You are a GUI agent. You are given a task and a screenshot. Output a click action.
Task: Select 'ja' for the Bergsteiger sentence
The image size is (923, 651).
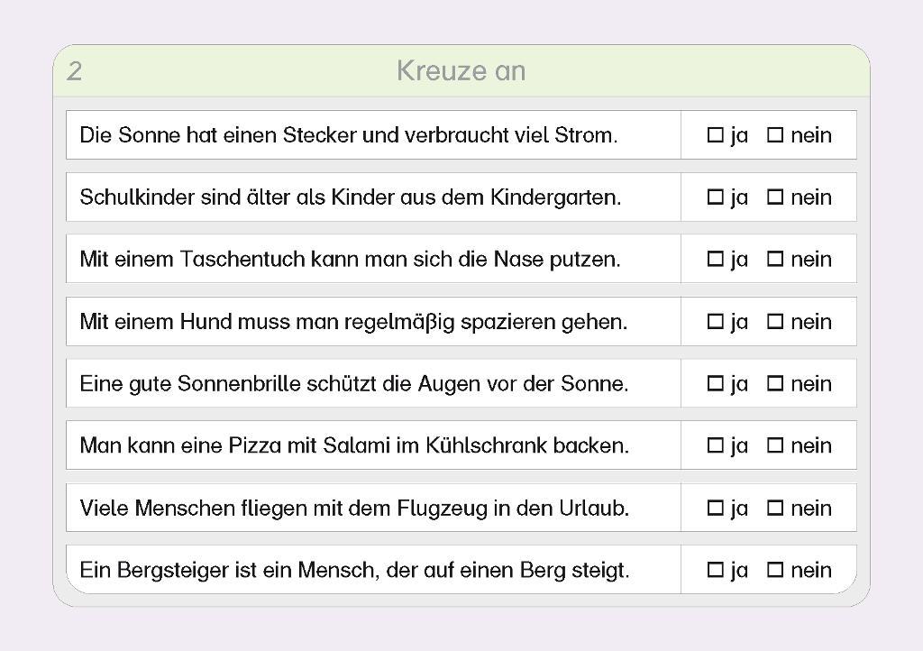click(716, 570)
